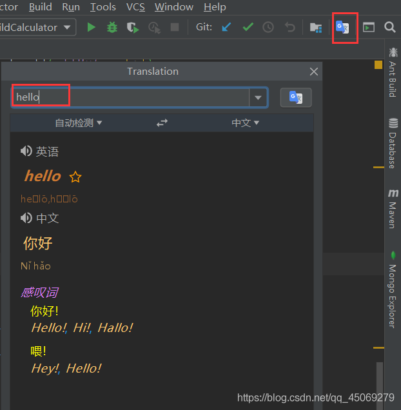
Task: Play Chinese pronunciation speaker icon
Action: [26, 218]
